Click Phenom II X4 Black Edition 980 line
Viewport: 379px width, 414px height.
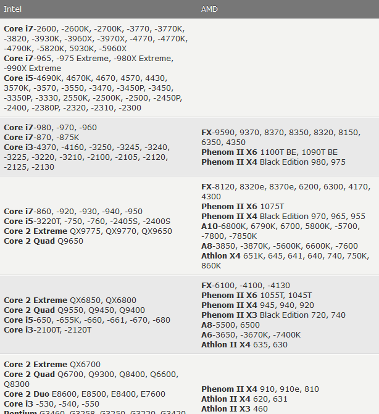coord(273,162)
